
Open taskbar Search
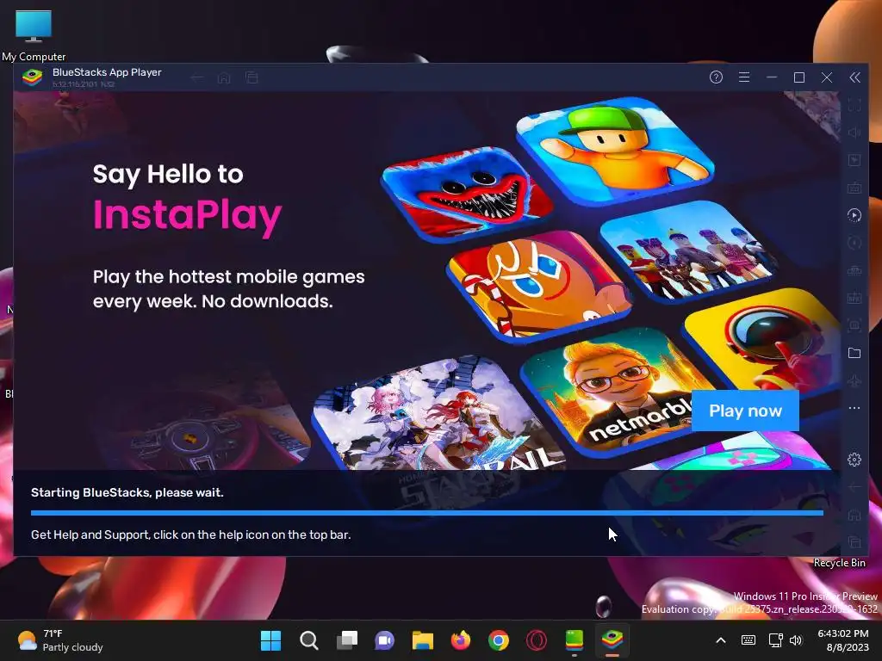pyautogui.click(x=309, y=640)
